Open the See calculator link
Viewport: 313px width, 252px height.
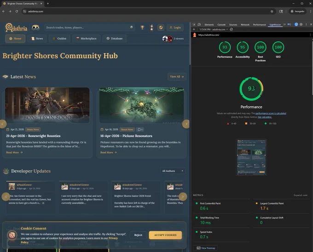pos(265,117)
